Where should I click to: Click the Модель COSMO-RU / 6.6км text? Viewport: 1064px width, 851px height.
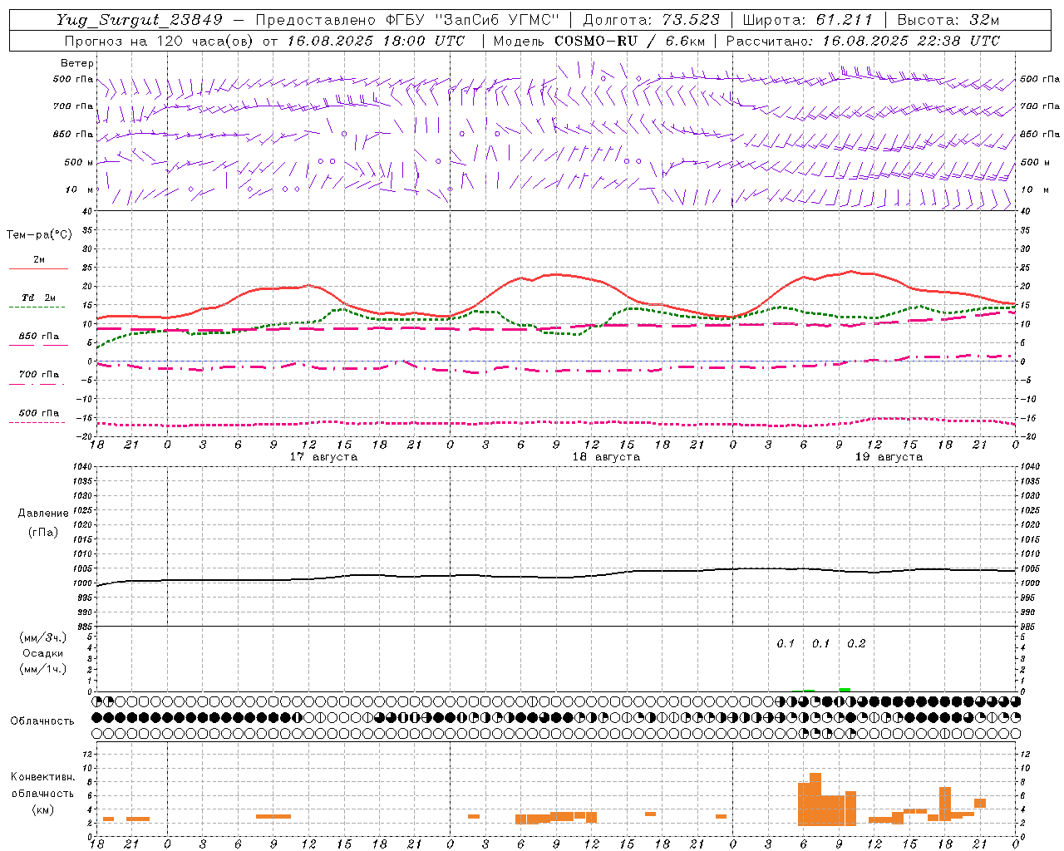[598, 41]
